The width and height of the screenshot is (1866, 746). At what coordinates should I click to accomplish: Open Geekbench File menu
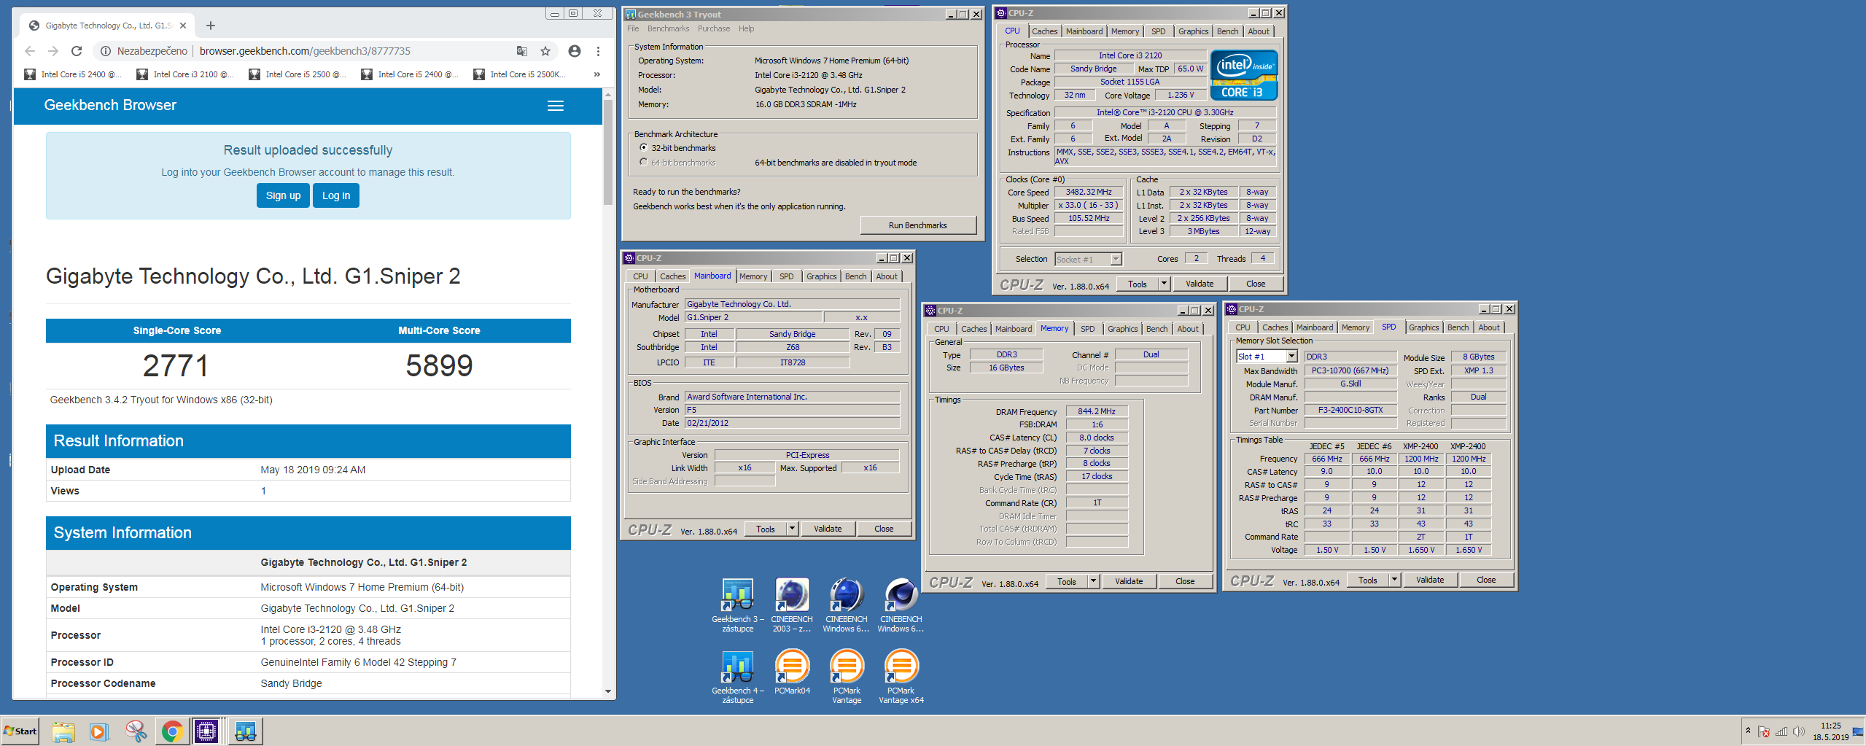pos(633,28)
